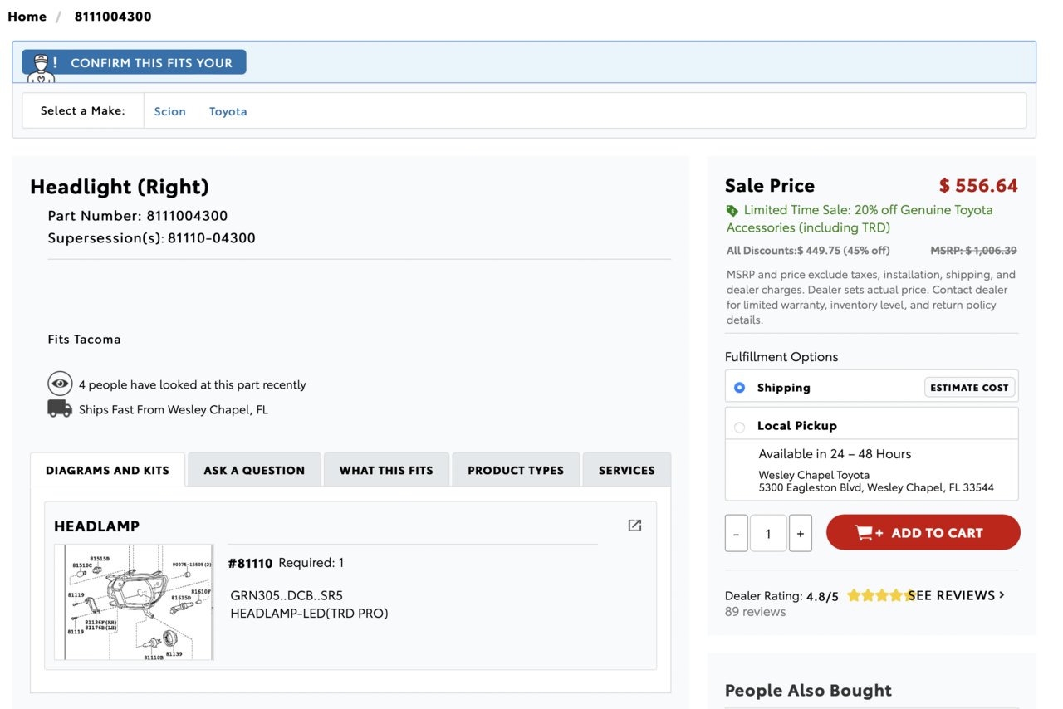Go to the Home breadcrumb
Viewport: 1063px width, 709px height.
click(27, 17)
